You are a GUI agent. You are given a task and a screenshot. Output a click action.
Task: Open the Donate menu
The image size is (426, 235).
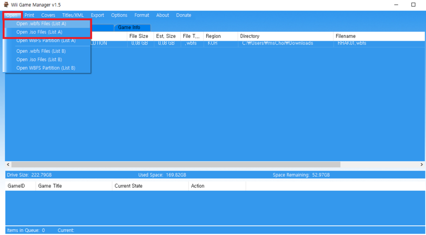pyautogui.click(x=183, y=15)
